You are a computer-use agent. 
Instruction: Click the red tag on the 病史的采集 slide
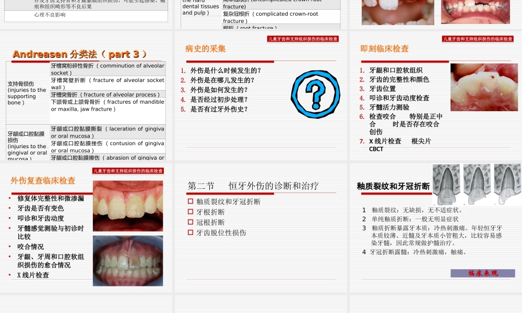click(x=303, y=39)
